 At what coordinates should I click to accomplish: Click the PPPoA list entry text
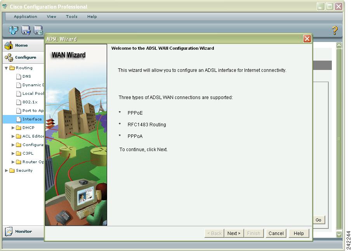point(135,136)
